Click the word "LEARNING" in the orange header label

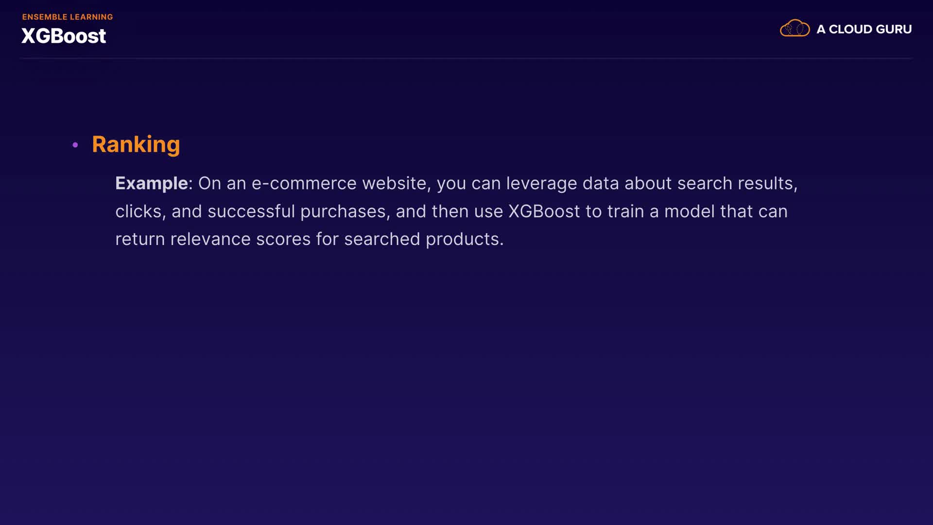[91, 17]
